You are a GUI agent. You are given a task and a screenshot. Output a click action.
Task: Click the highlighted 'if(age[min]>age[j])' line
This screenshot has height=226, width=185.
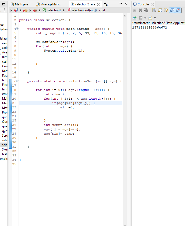point(71,103)
